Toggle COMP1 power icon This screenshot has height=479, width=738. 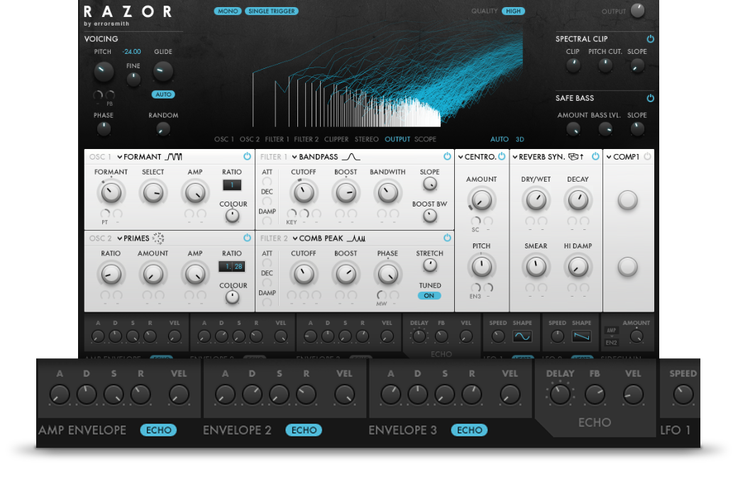click(x=648, y=156)
